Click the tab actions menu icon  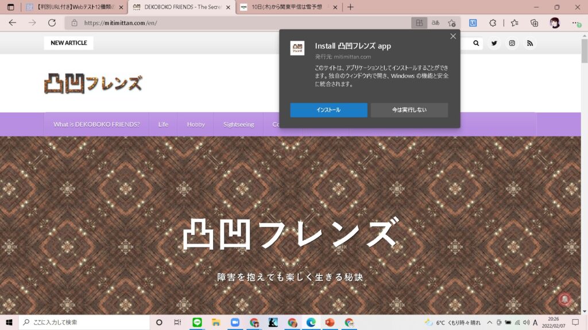10,7
